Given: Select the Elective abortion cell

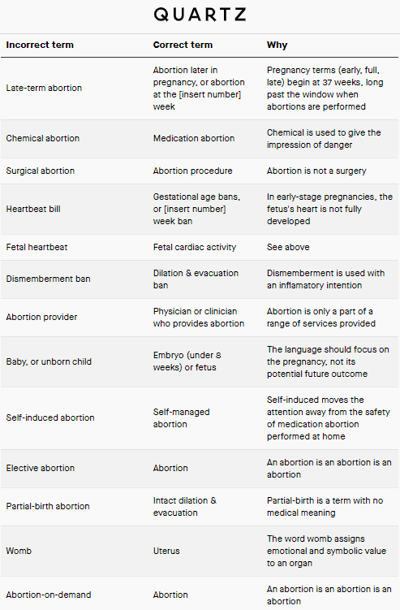Looking at the screenshot, I should click(x=41, y=468).
